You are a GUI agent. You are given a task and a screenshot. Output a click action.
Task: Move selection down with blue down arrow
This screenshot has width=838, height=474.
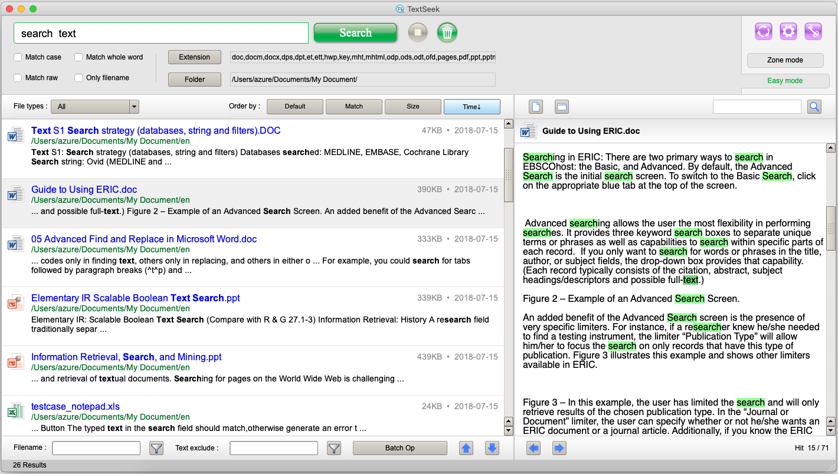pos(492,449)
